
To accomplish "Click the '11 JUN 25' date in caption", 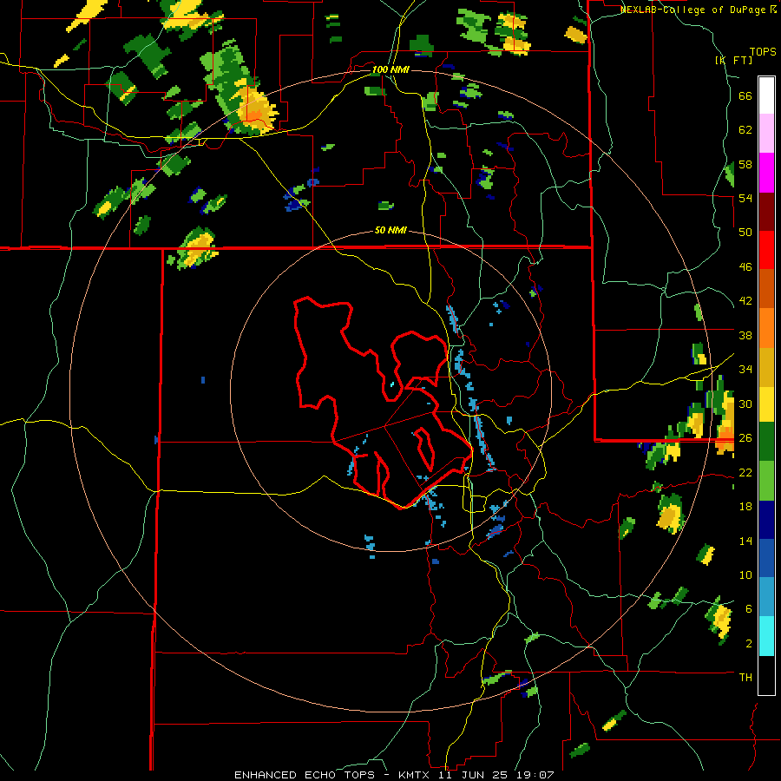I will 473,775.
